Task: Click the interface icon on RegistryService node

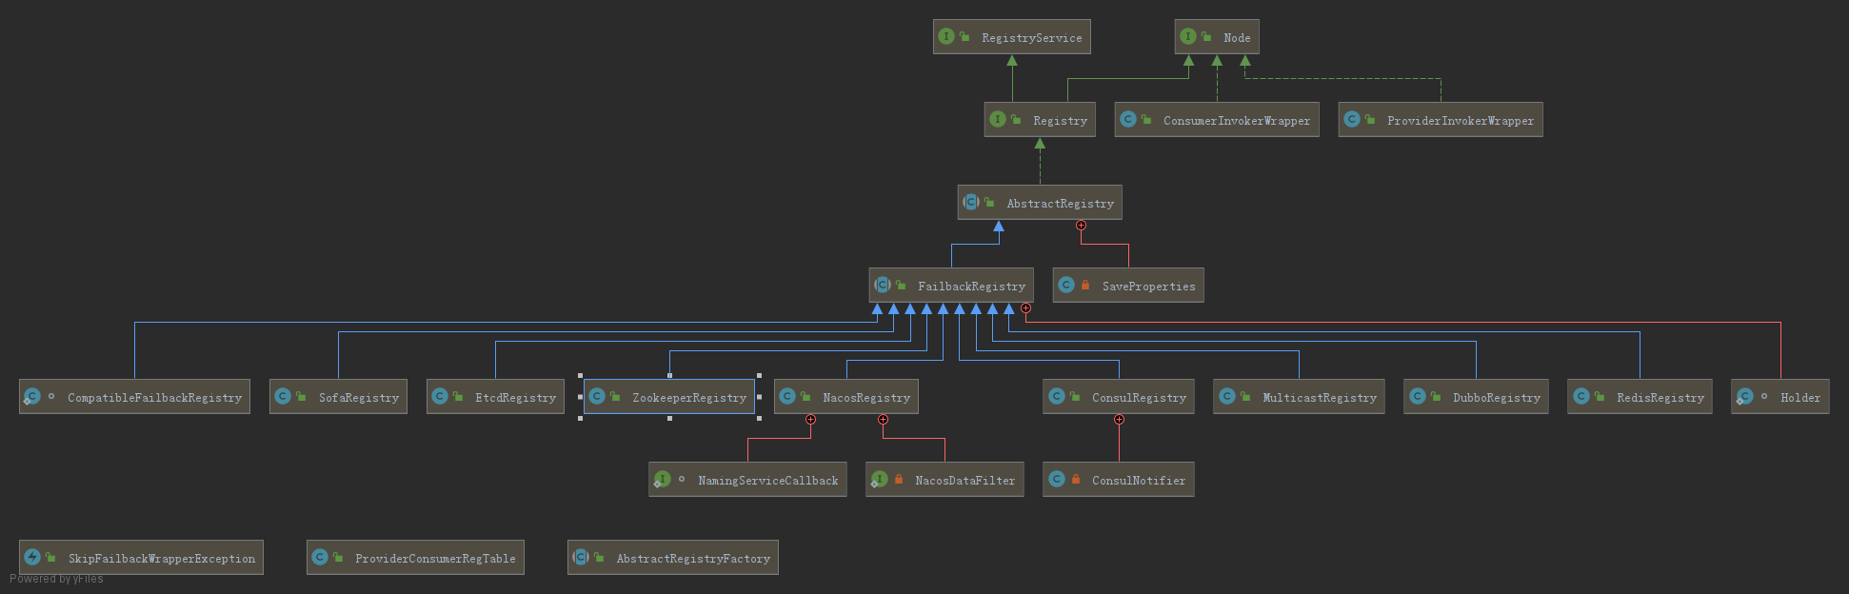Action: click(x=946, y=37)
